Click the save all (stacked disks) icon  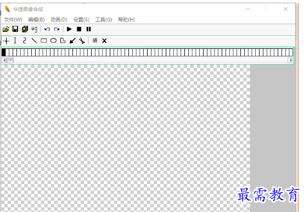click(25, 29)
